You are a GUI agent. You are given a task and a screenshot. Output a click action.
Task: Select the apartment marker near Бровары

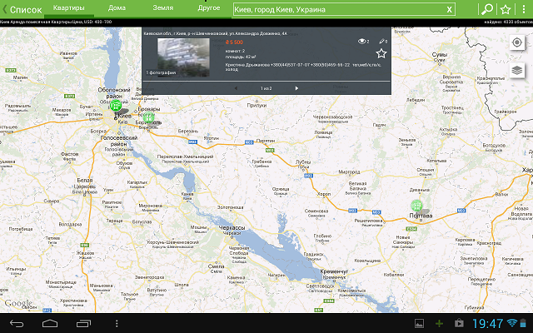coord(148,118)
